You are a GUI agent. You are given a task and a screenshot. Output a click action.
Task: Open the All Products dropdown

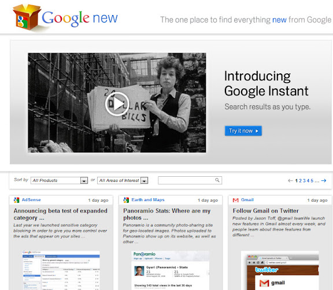click(x=59, y=180)
